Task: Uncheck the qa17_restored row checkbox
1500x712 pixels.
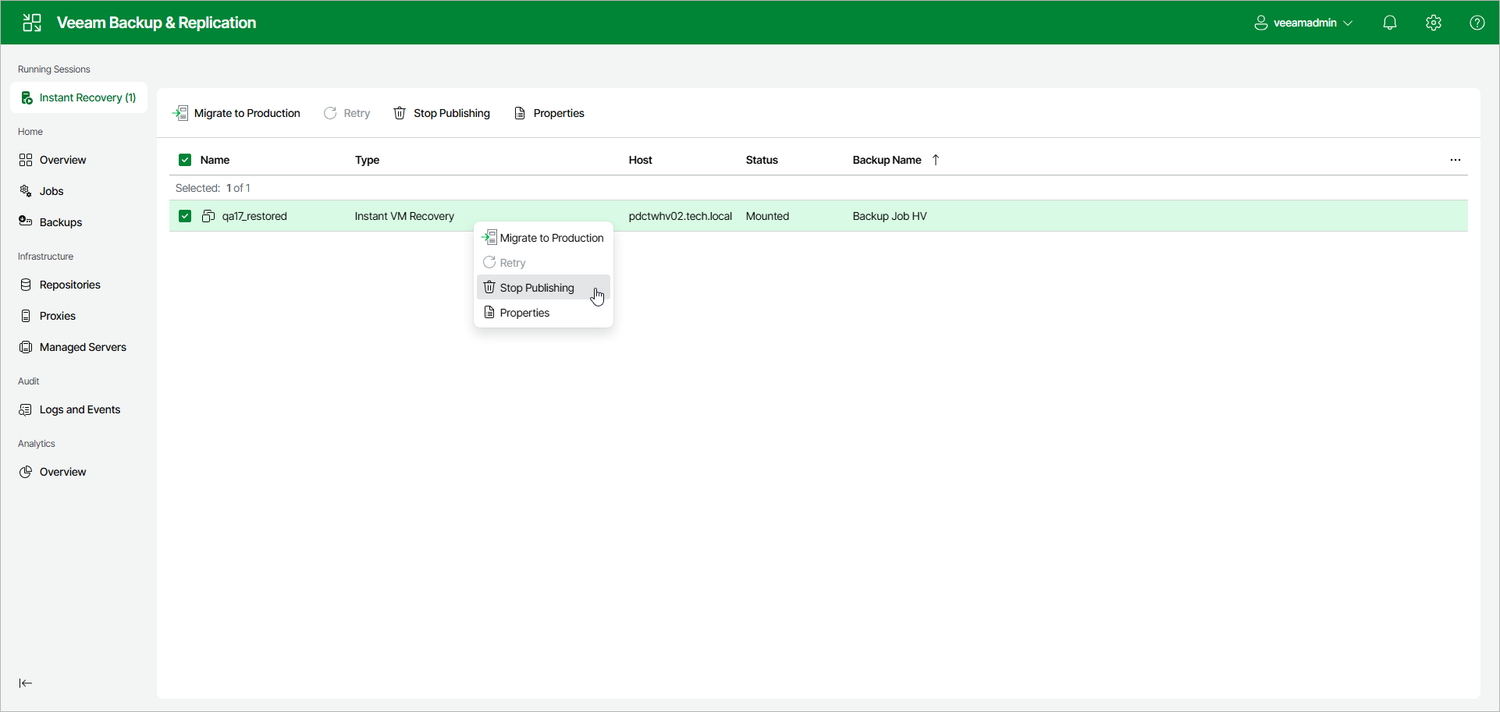Action: coord(185,216)
